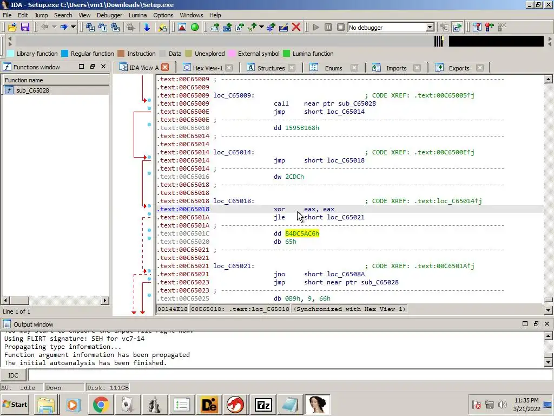Switch to the Exports tab
Image resolution: width=554 pixels, height=416 pixels.
click(459, 68)
